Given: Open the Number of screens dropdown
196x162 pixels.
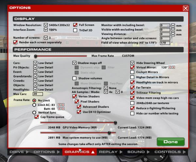Looking at the screenshot, I should [x=45, y=38].
